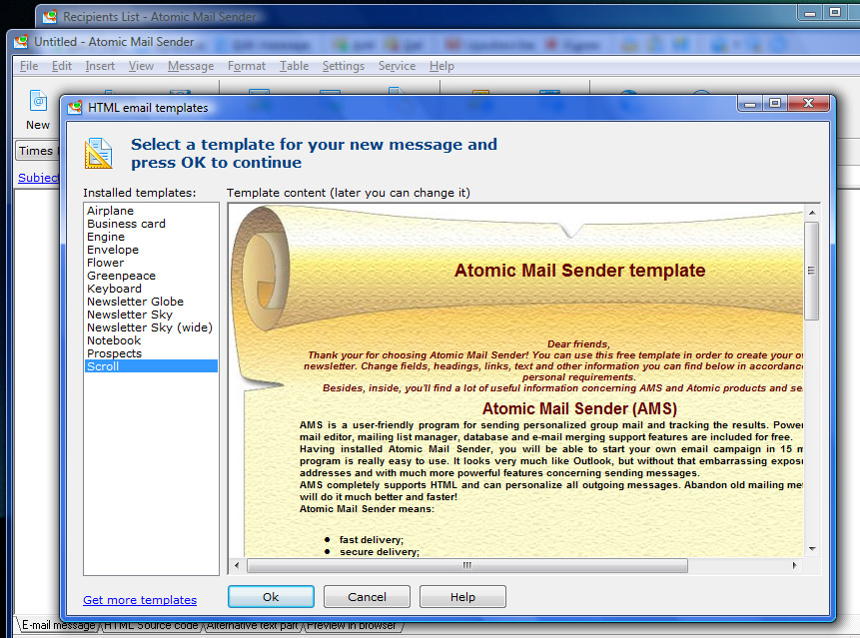Close the HTML email templates dialog
This screenshot has width=860, height=638.
(808, 103)
